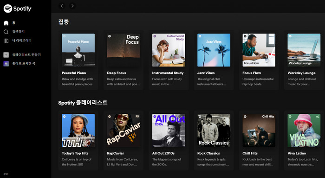Click the Spotify 플레이리스트 heading
325x178 pixels.
pos(83,103)
